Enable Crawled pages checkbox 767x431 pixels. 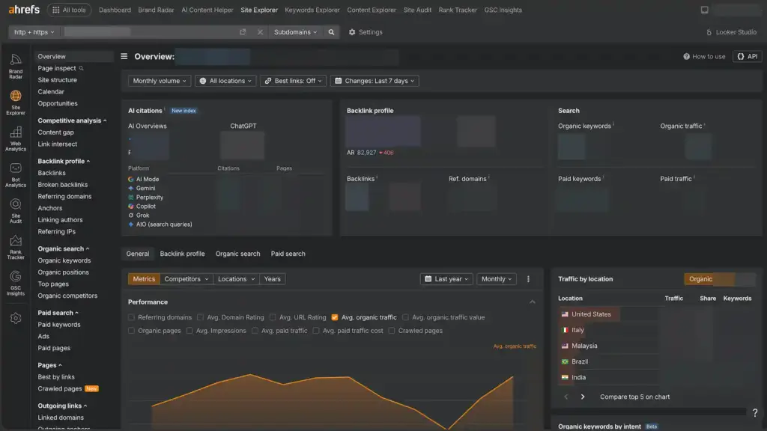[x=392, y=331]
